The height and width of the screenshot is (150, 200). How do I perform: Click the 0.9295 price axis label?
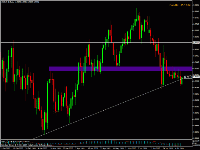pos(196,81)
